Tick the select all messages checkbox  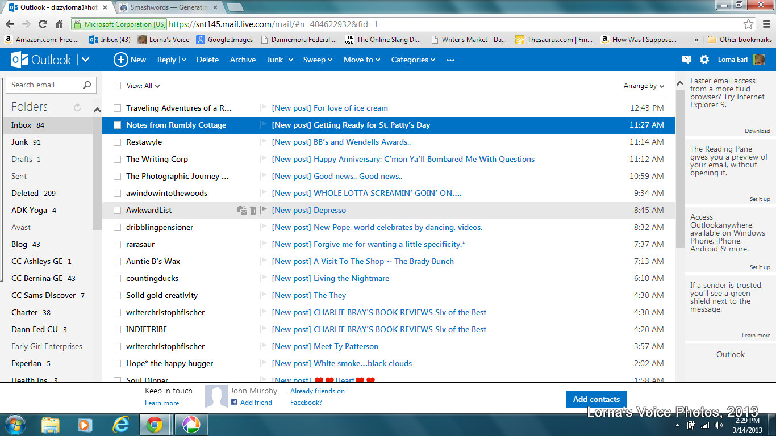117,86
